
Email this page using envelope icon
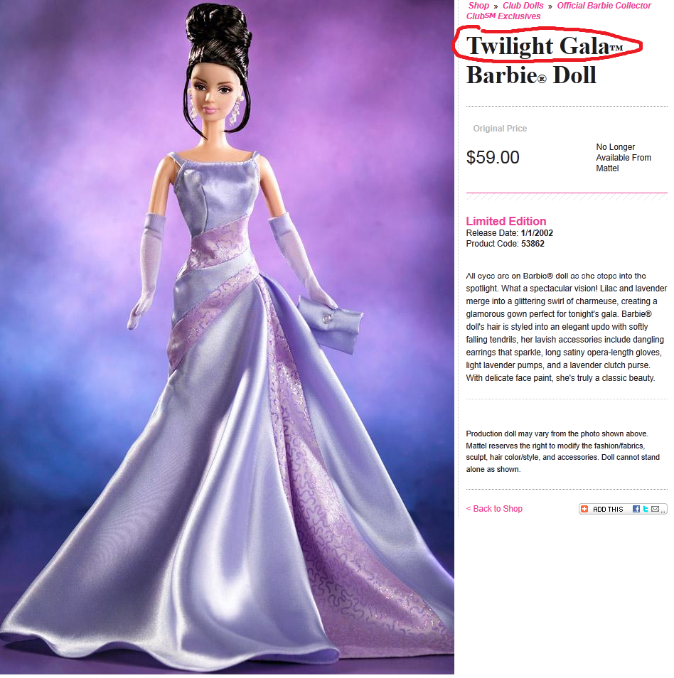point(655,509)
